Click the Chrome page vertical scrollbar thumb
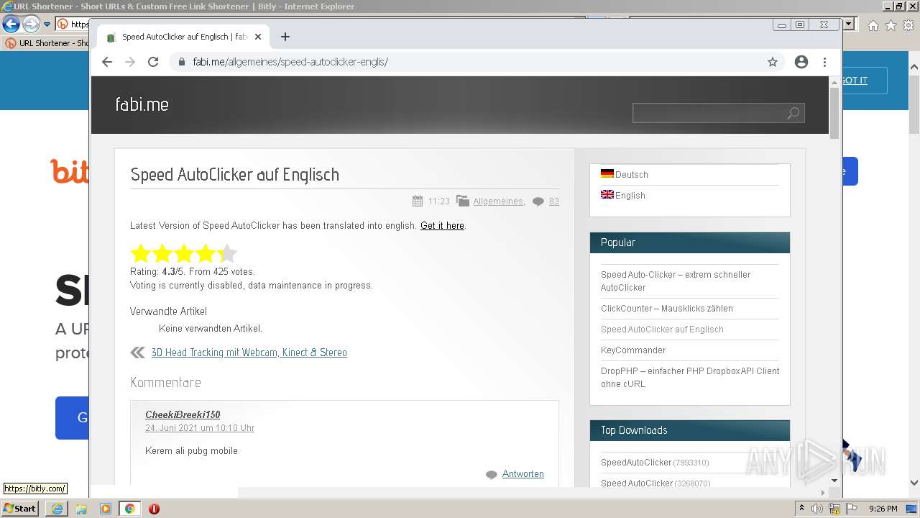The image size is (920, 518). pyautogui.click(x=834, y=114)
